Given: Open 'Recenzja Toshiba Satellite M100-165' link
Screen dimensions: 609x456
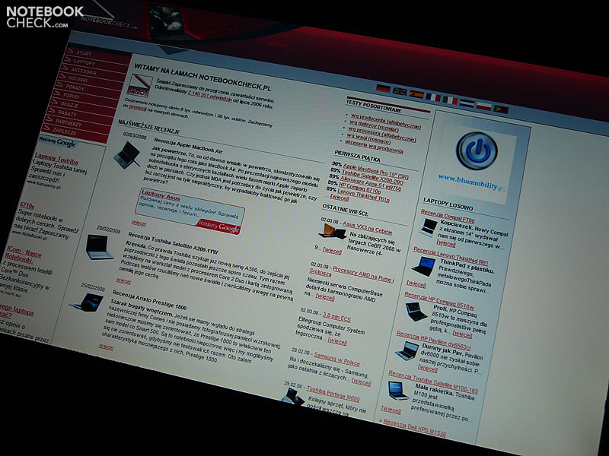Looking at the screenshot, I should (433, 382).
